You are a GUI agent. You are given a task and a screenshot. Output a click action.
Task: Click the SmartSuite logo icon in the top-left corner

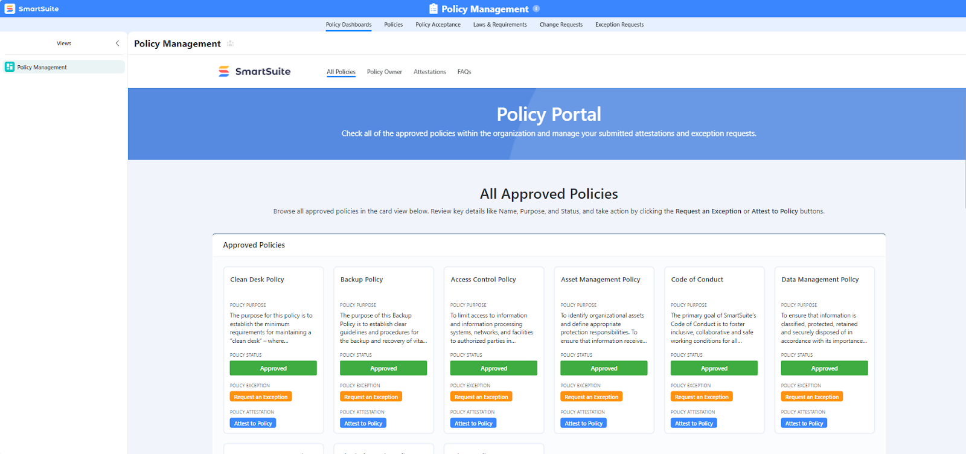[x=10, y=8]
